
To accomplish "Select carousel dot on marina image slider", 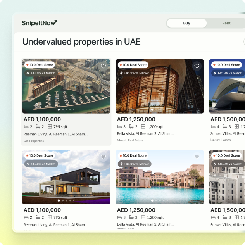I will point(62,110).
